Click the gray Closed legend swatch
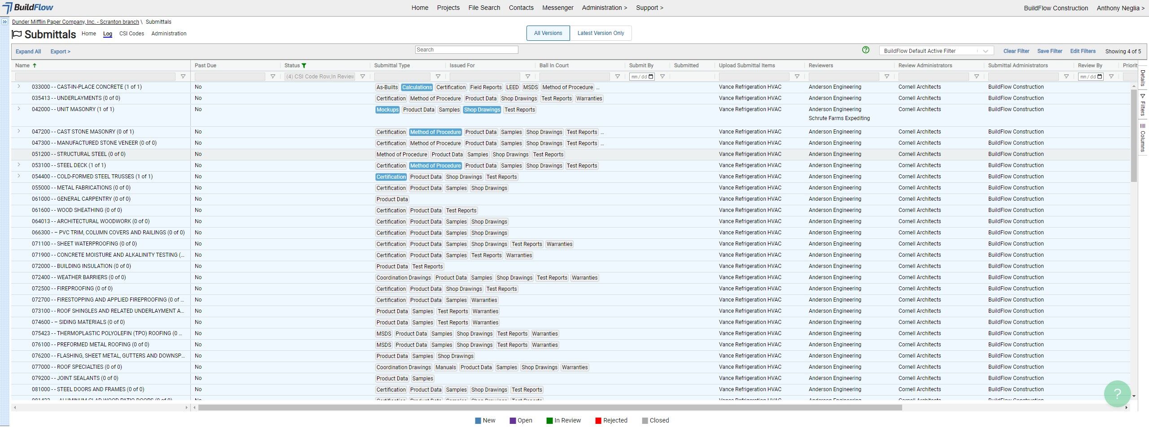The image size is (1149, 427). [x=645, y=421]
